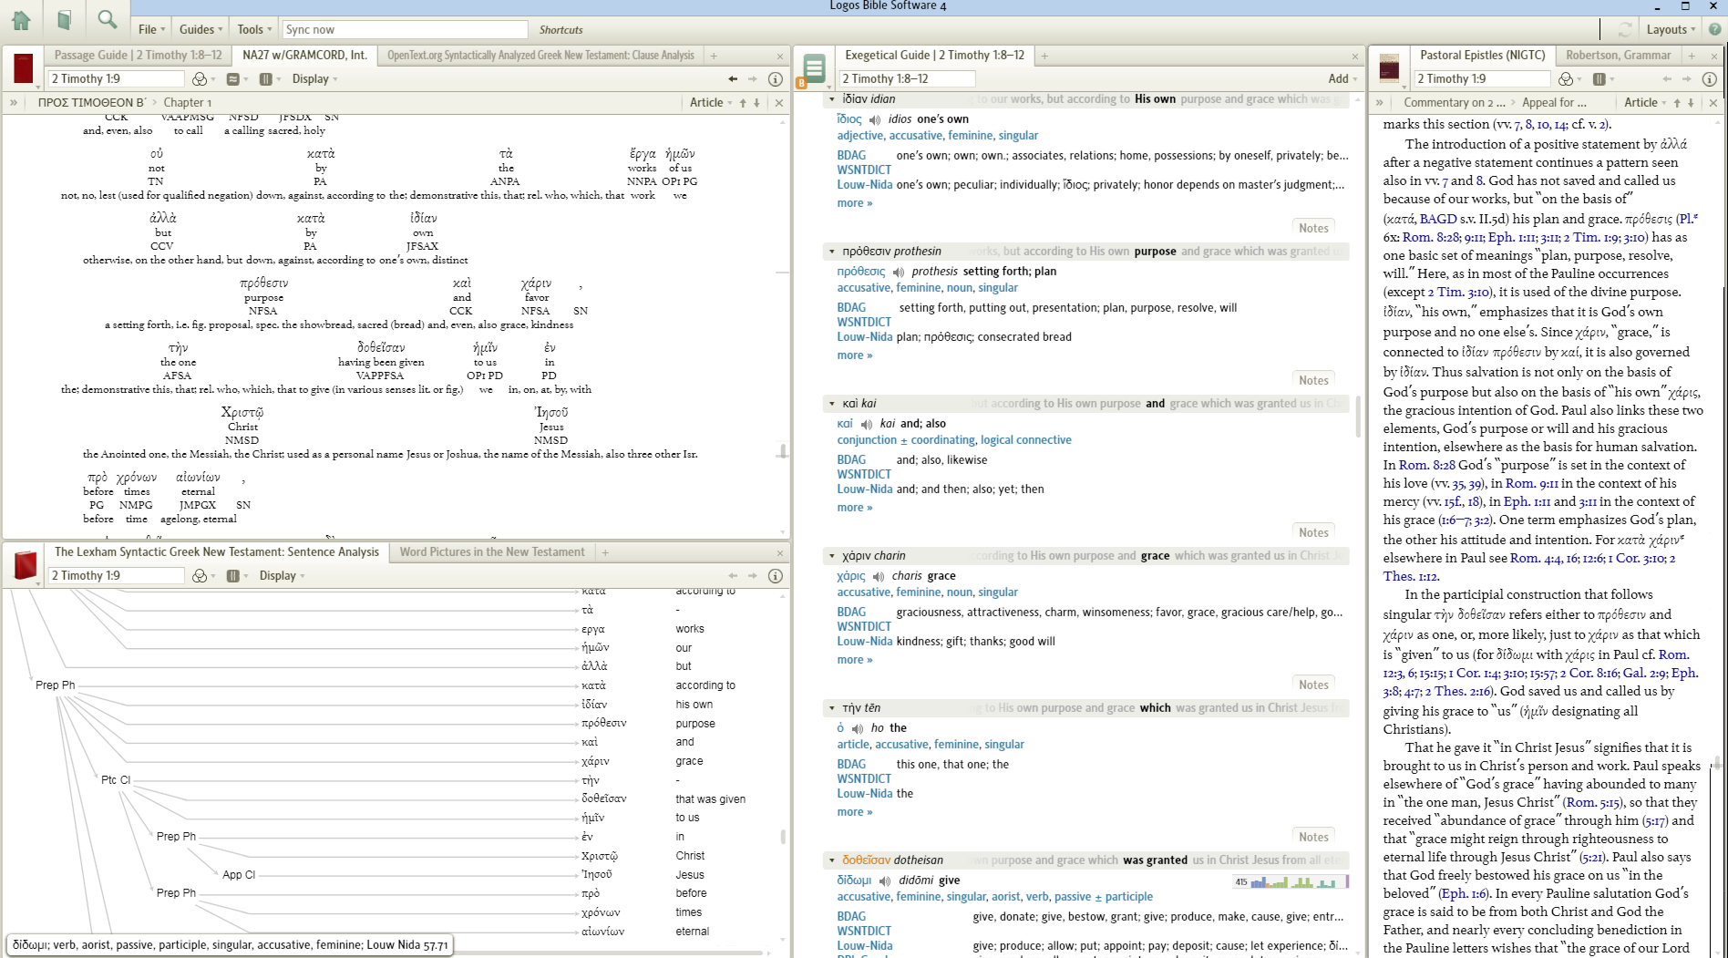This screenshot has height=958, width=1728.
Task: Open the Add dropdown in Exegetical Guide
Action: tap(1342, 79)
